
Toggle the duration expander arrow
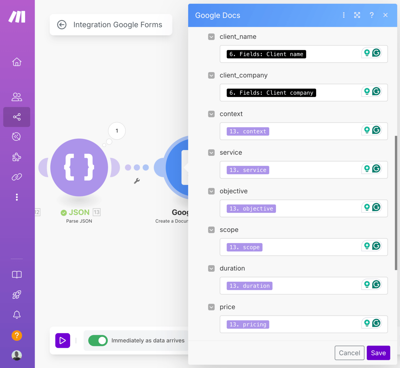coord(211,268)
